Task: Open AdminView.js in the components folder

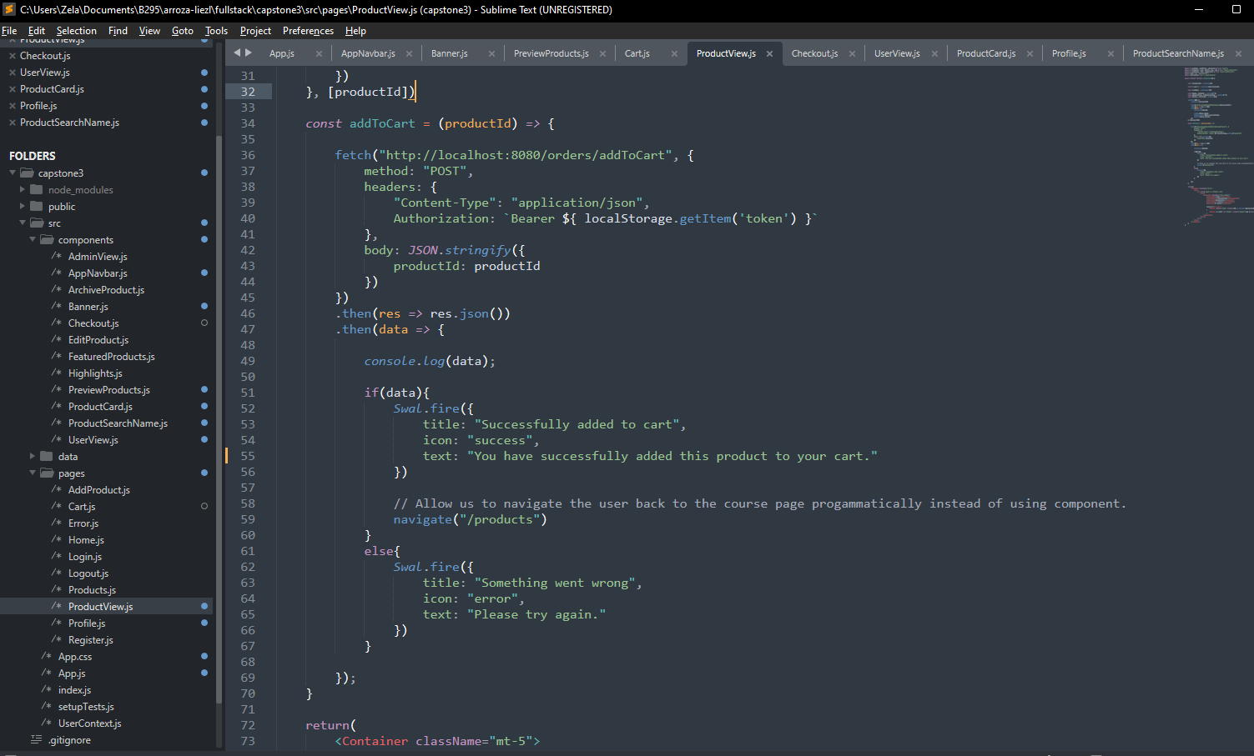Action: click(98, 257)
